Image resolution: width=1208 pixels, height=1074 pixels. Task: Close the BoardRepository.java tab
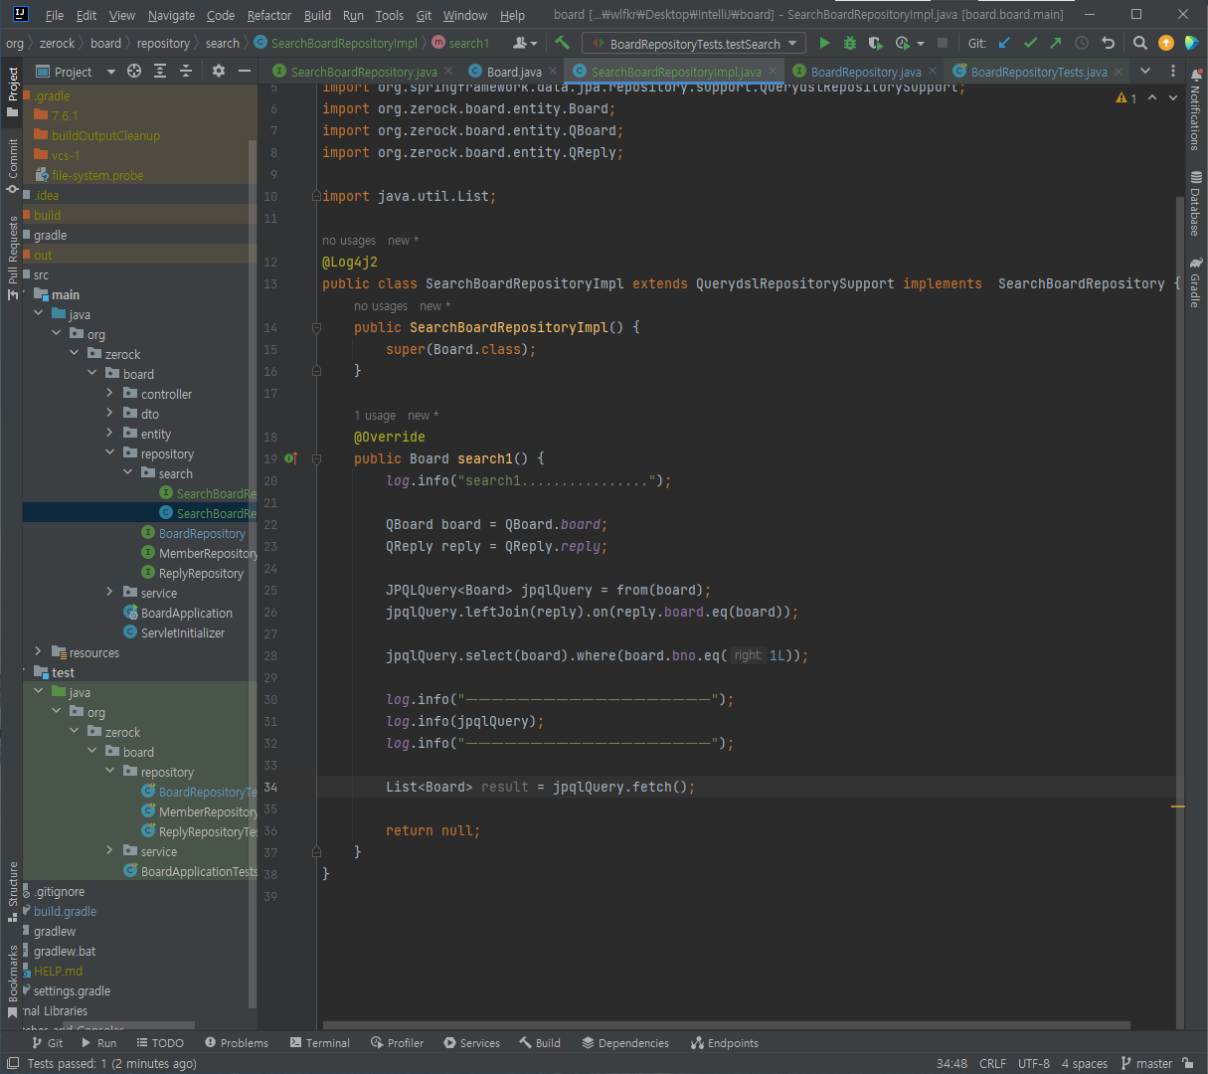point(932,72)
